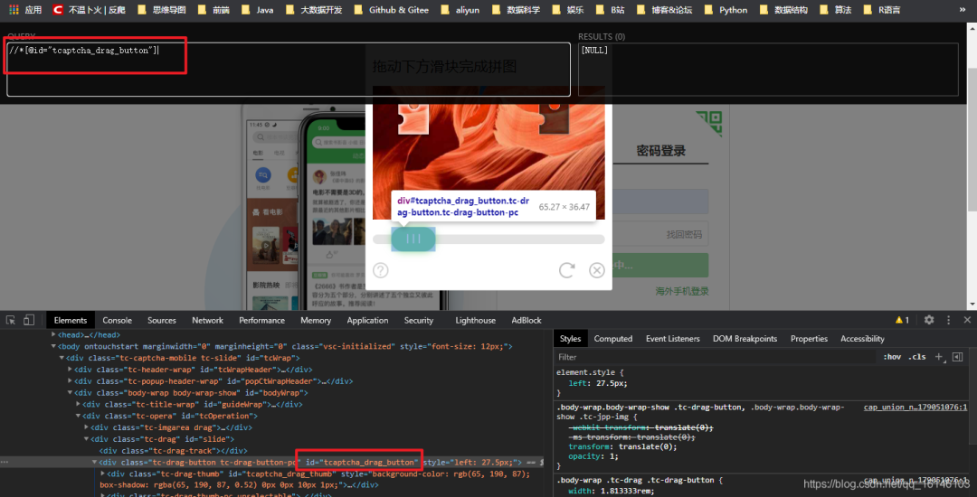This screenshot has height=497, width=977.
Task: Click in the XPath QUERY text box
Action: (x=289, y=70)
